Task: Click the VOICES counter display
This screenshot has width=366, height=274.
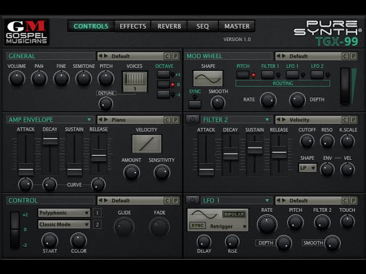Action: point(135,82)
